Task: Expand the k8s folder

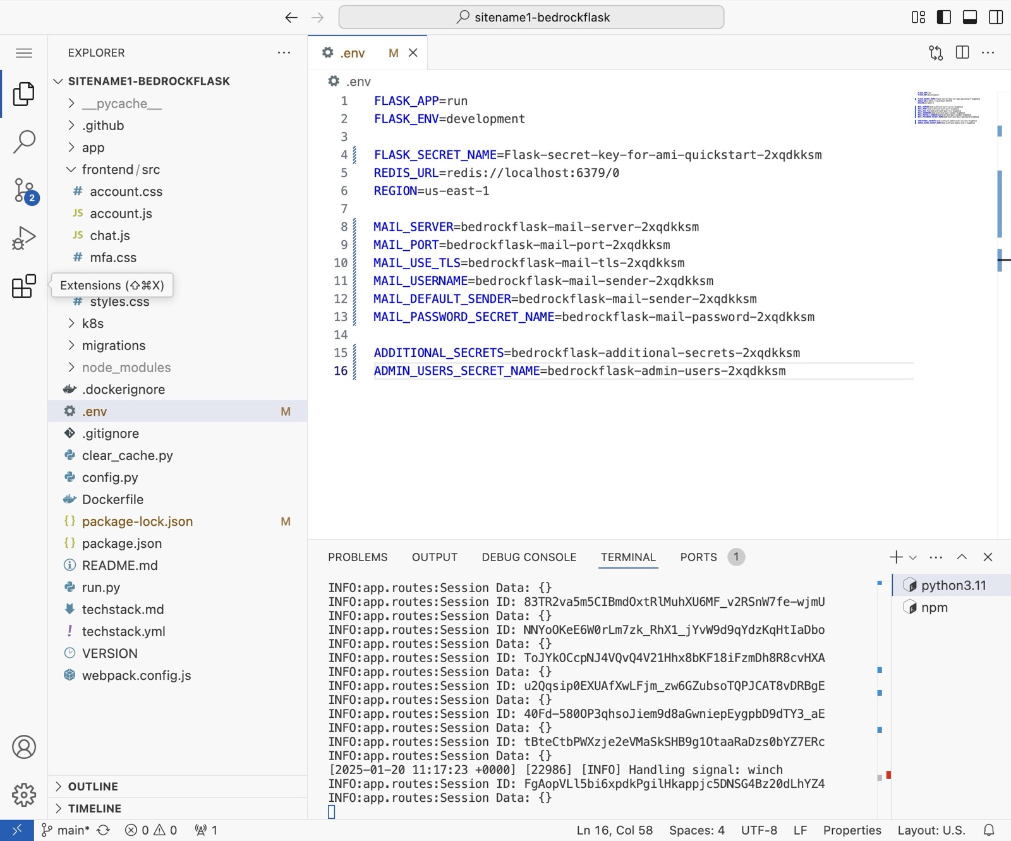Action: tap(178, 324)
